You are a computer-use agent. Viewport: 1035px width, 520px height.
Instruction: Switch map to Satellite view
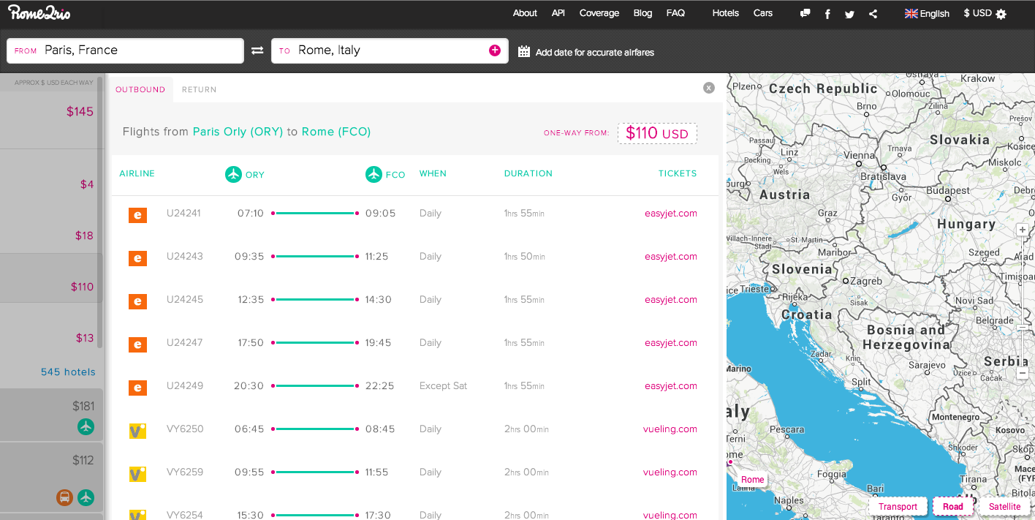[x=1004, y=507]
